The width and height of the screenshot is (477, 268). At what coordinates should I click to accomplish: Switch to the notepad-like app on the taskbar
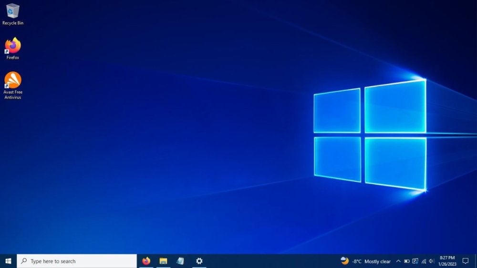pos(180,261)
